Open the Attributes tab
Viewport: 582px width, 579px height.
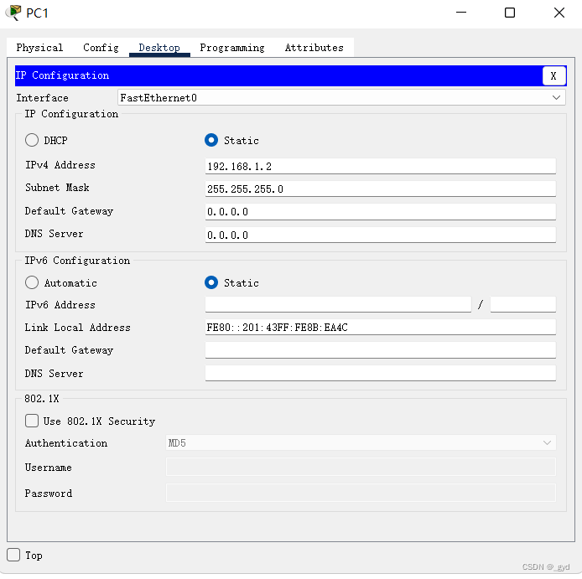[x=314, y=48]
